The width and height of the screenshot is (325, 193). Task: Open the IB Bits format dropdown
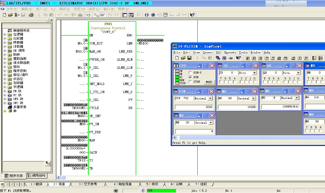(x=254, y=73)
